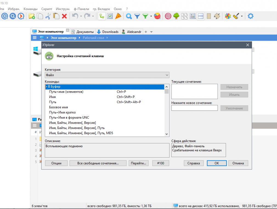Click the details grid view icon
The image size is (277, 209).
193,16
